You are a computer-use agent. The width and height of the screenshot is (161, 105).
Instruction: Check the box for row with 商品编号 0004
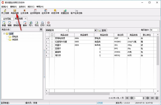[x=52, y=45]
